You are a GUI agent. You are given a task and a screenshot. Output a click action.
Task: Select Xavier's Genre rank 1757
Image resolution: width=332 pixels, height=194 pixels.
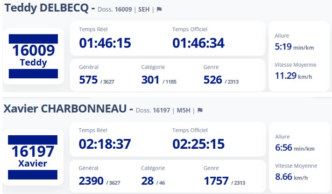click(x=216, y=181)
